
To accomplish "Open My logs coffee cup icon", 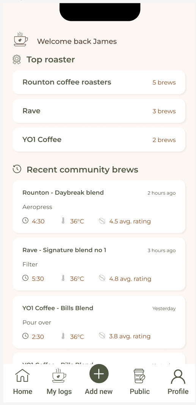I will 59,375.
